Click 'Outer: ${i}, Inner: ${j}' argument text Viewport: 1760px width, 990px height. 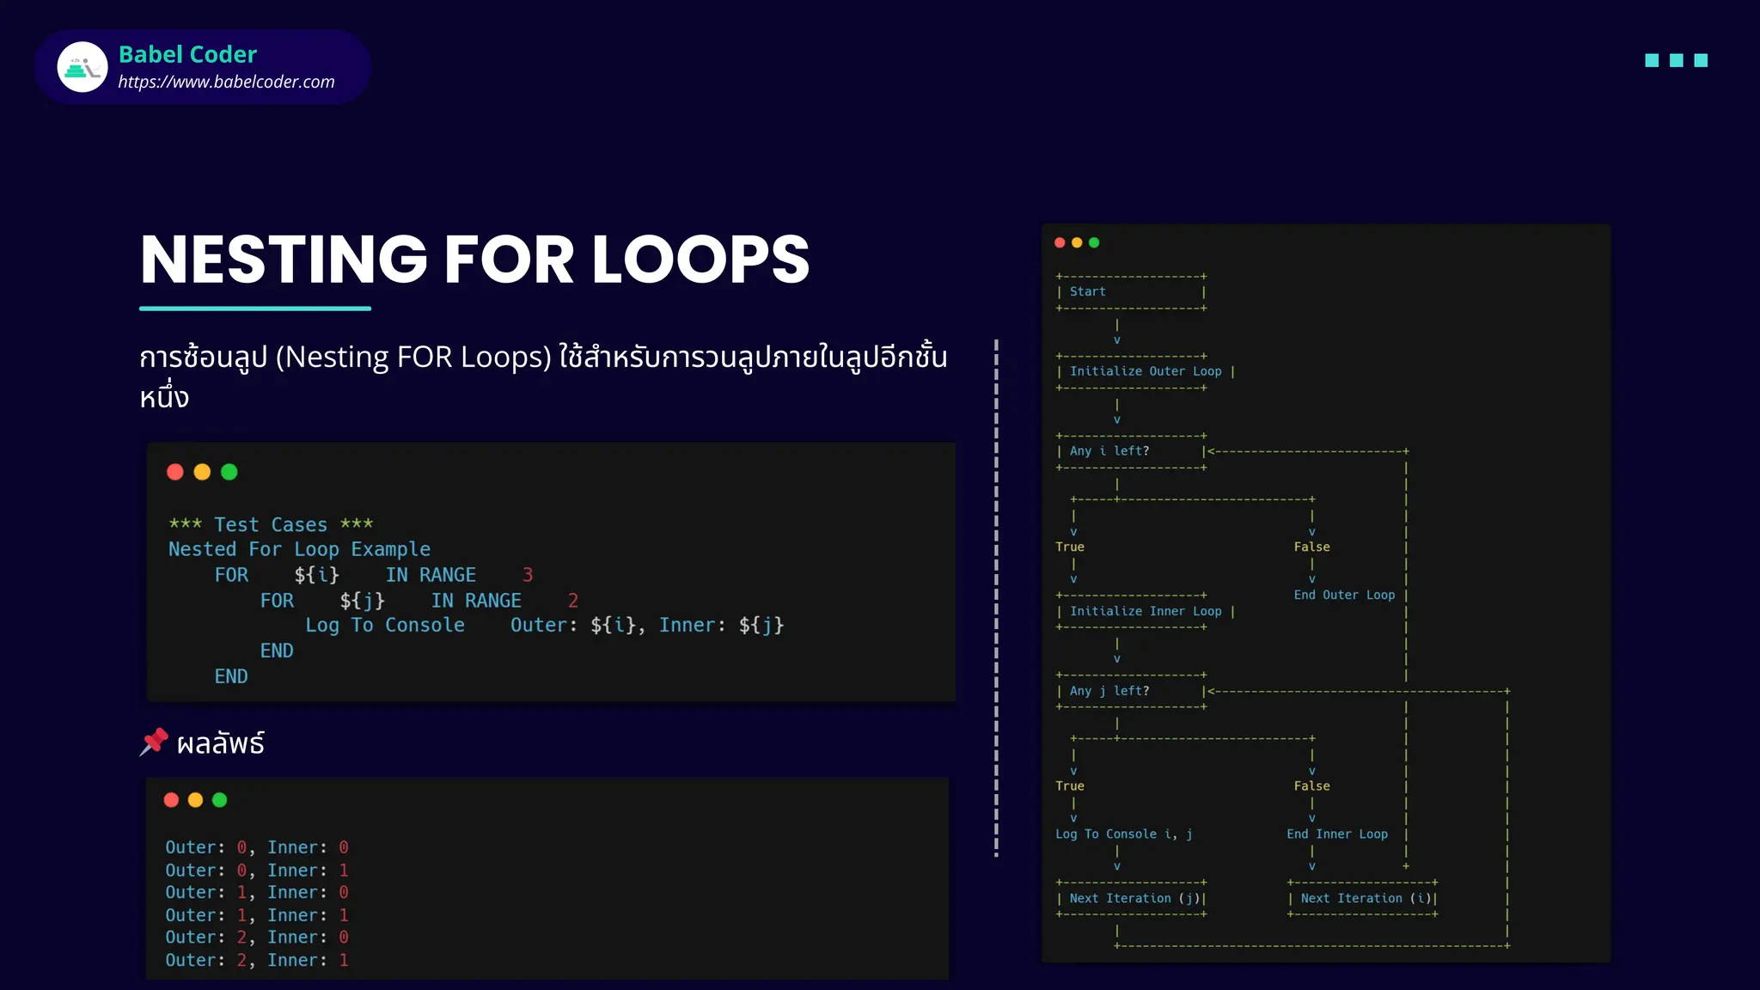[647, 626]
